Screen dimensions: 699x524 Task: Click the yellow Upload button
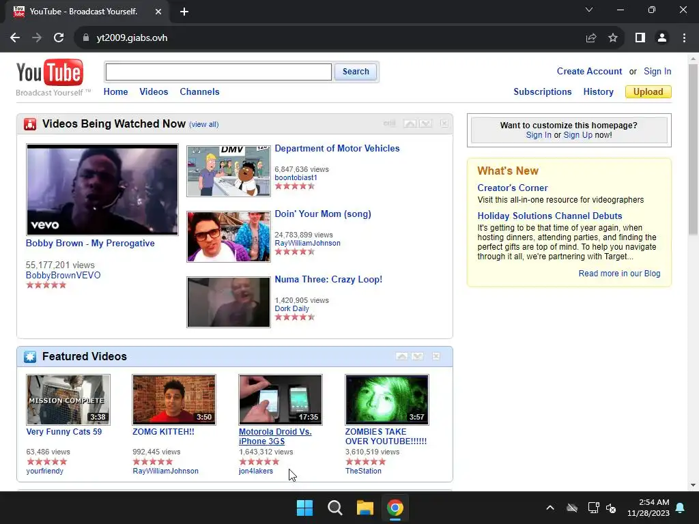[648, 92]
